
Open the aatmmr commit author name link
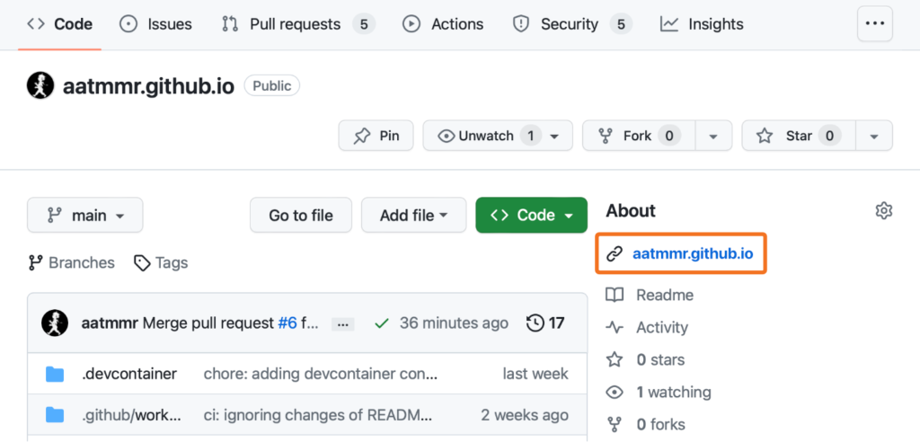(110, 323)
